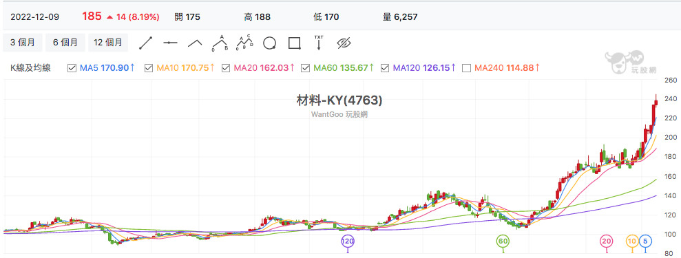The image size is (681, 258).
Task: Click the chart title 材料-KY(4763)
Action: pyautogui.click(x=339, y=100)
